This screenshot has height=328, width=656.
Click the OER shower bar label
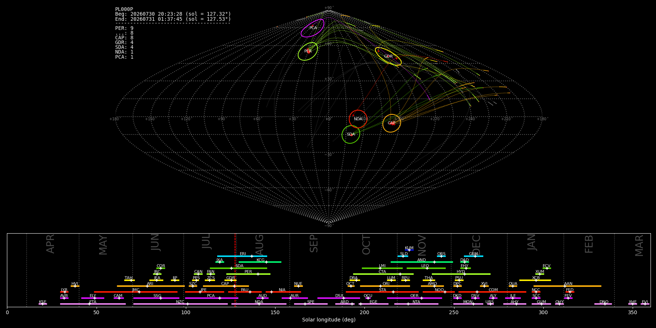pos(414,296)
